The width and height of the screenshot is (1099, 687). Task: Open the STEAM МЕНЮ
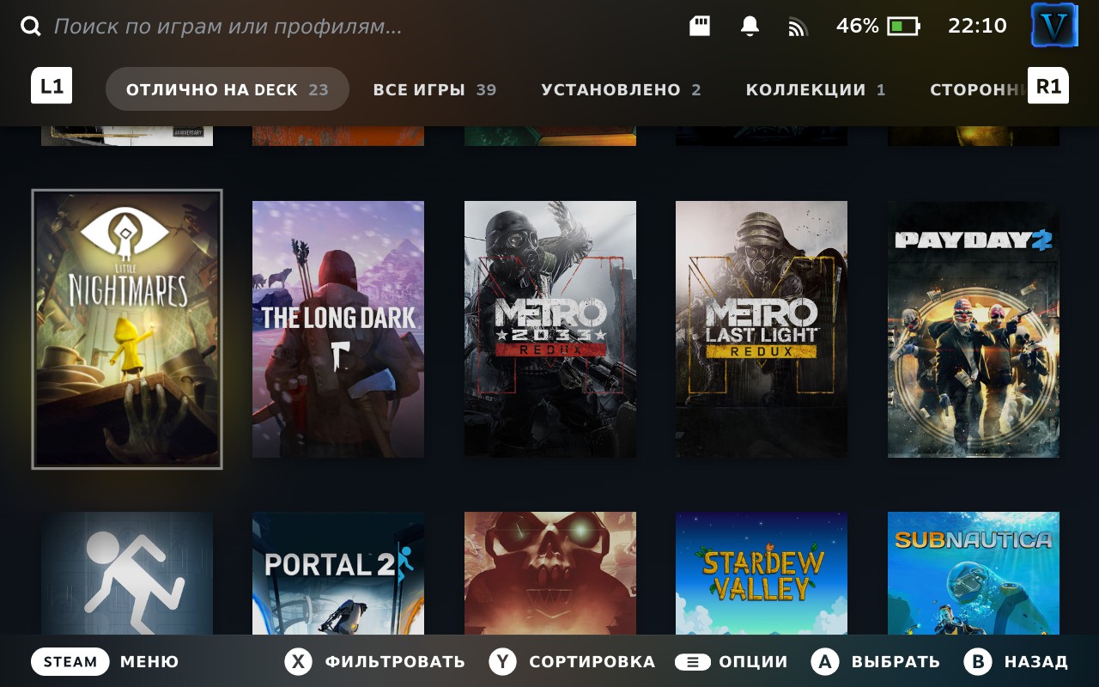coord(110,661)
